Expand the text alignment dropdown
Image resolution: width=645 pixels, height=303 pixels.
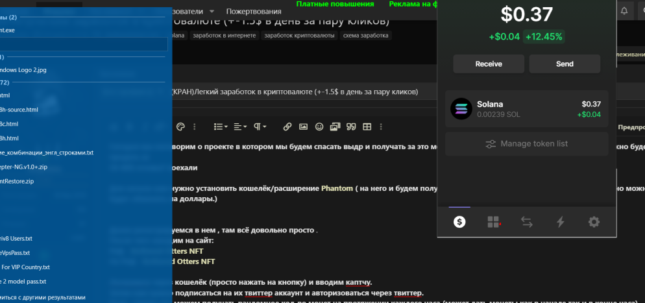pyautogui.click(x=240, y=127)
